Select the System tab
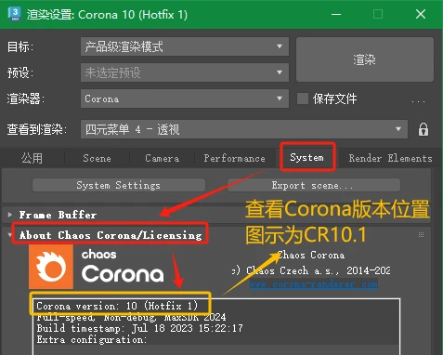This screenshot has height=355, width=443. pos(306,157)
